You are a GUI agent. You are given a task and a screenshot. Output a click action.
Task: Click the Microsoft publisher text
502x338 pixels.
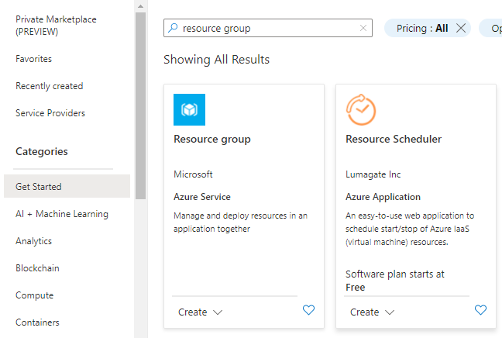pos(193,174)
